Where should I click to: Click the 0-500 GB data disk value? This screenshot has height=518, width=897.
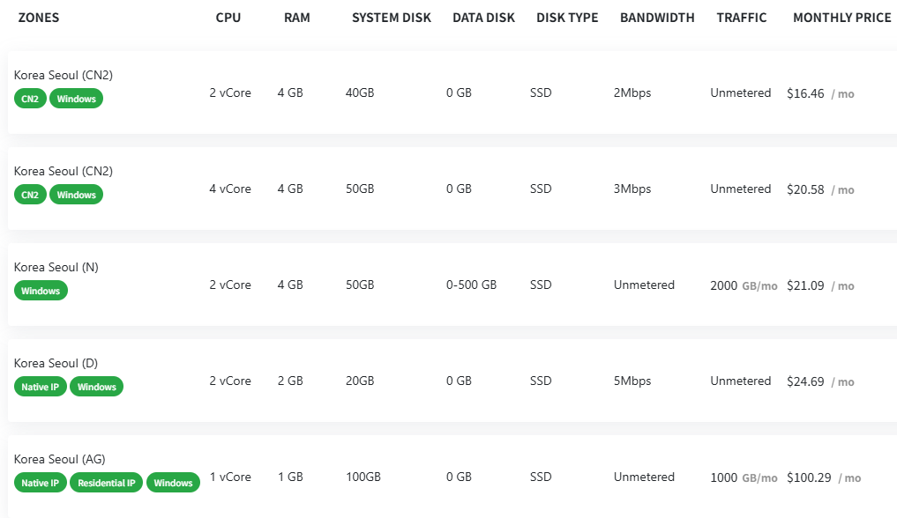[471, 285]
